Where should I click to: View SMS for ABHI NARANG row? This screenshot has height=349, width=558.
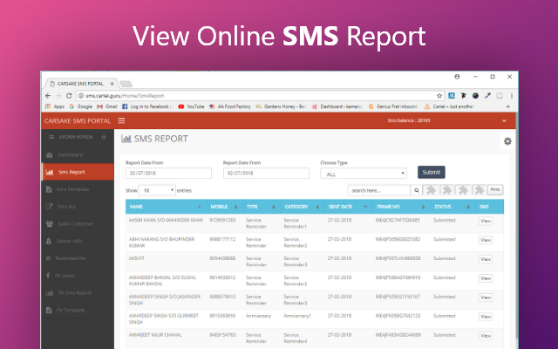point(486,241)
